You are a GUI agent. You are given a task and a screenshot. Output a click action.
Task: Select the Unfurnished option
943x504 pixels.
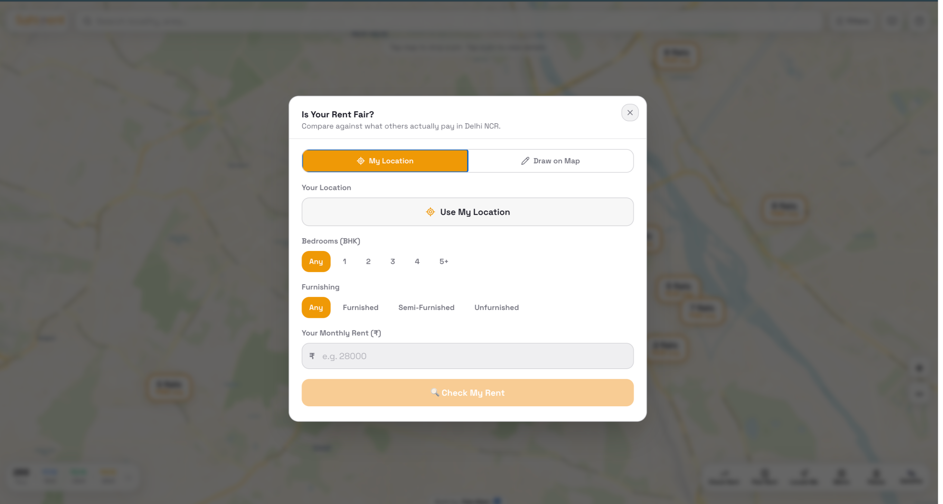click(497, 308)
